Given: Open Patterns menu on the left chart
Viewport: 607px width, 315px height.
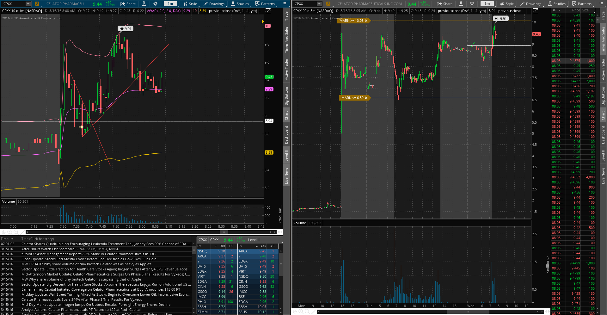Looking at the screenshot, I should (265, 4).
